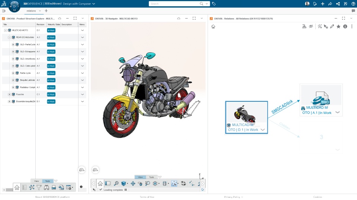Switch to Tools tab in 3D Navigate toolbar

[151, 177]
